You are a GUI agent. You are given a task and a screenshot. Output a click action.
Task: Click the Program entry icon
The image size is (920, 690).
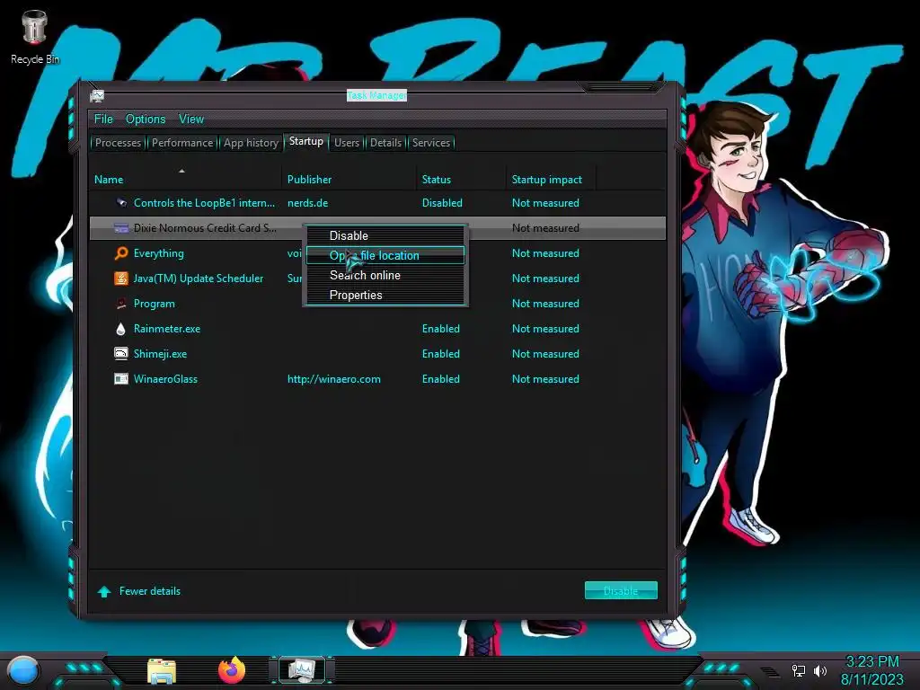pos(121,304)
